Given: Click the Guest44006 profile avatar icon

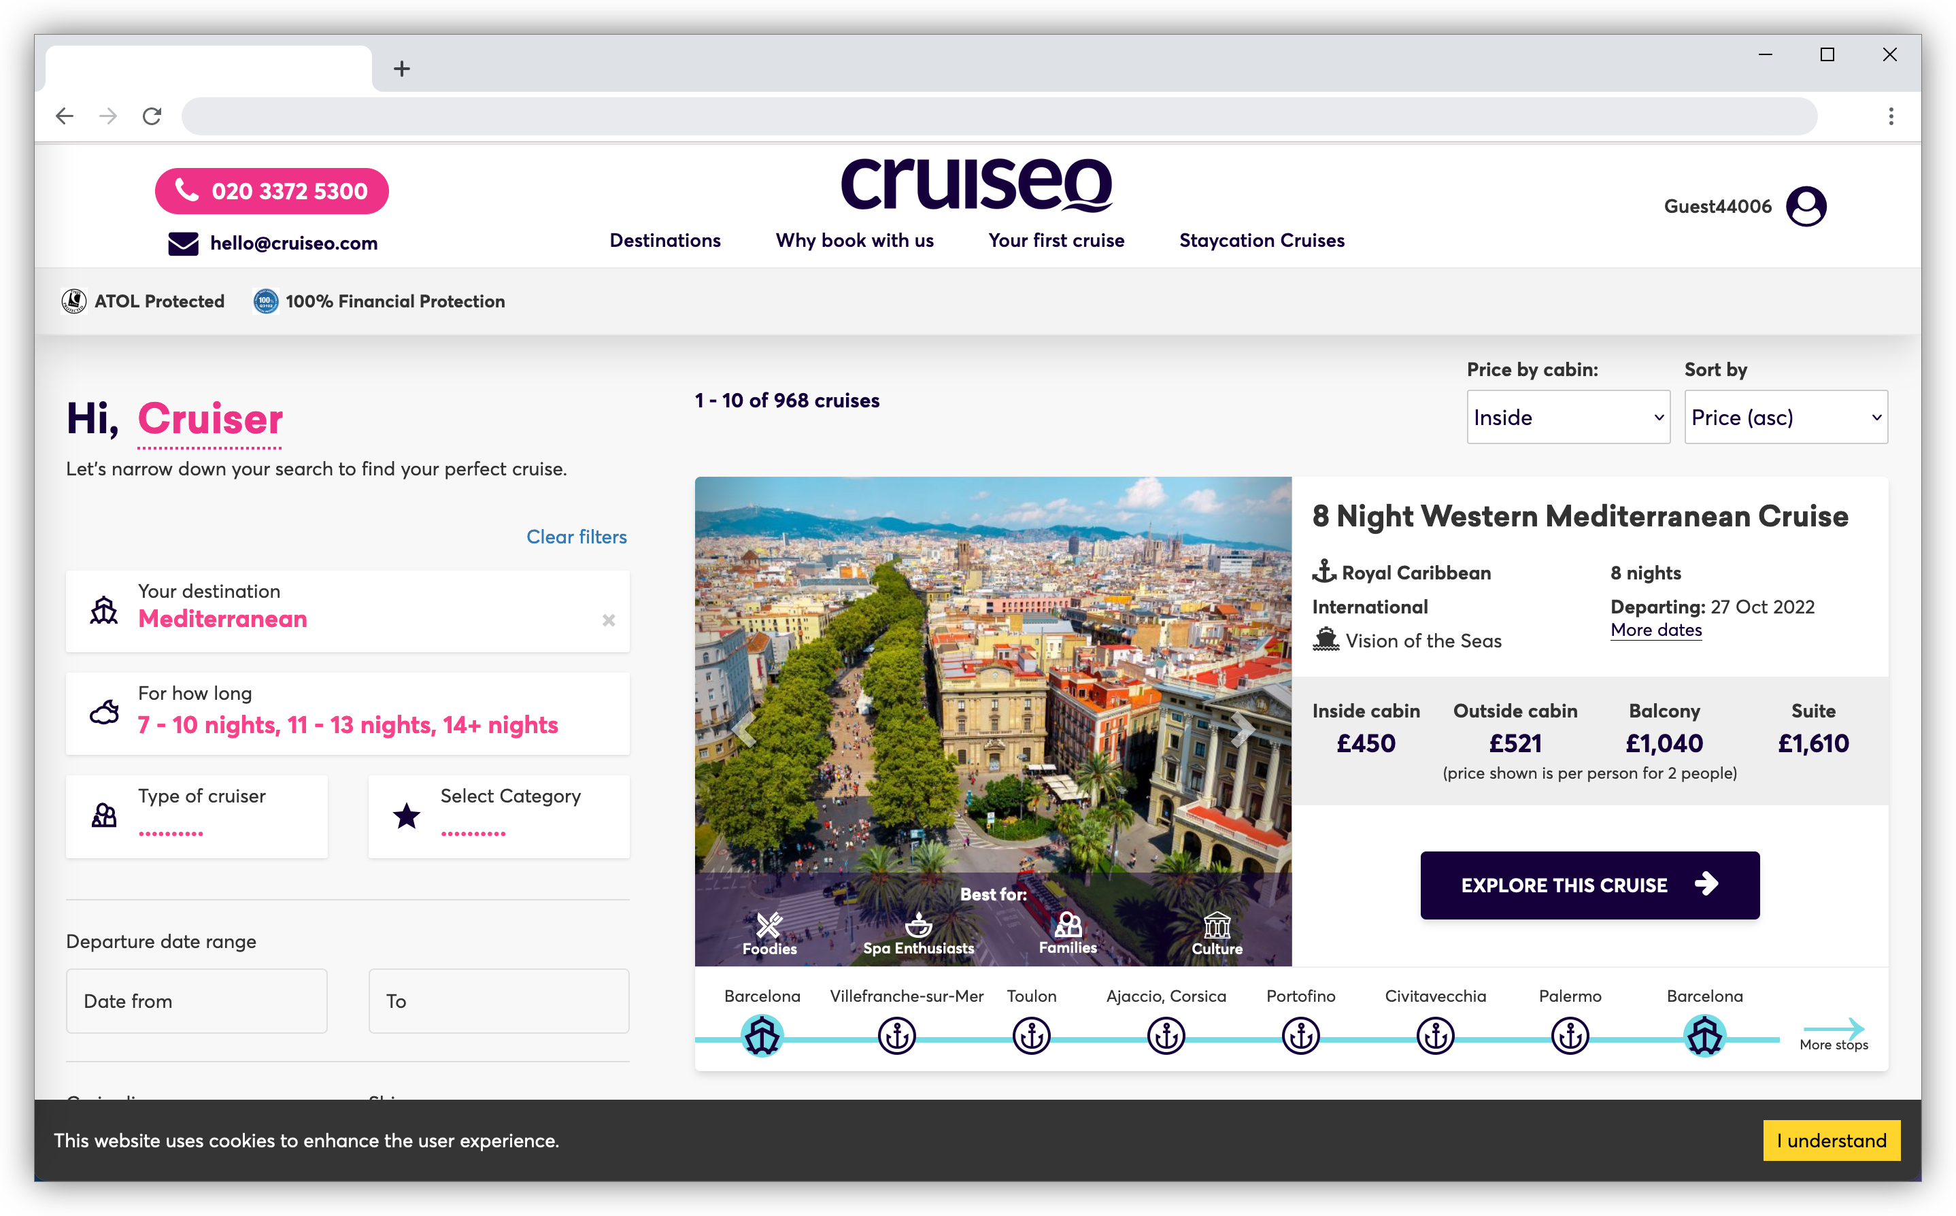Looking at the screenshot, I should coord(1806,207).
